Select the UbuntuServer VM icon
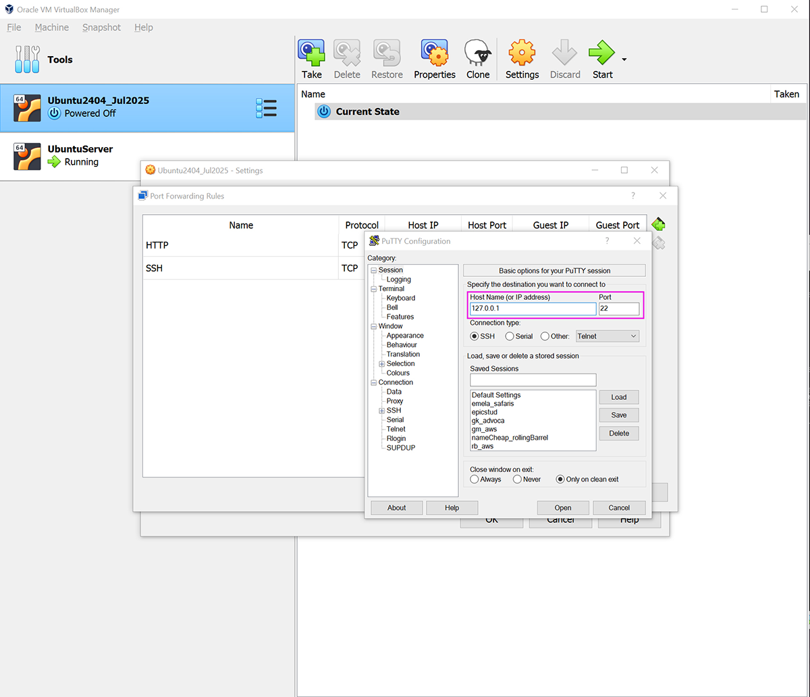This screenshot has width=810, height=697. pyautogui.click(x=27, y=156)
